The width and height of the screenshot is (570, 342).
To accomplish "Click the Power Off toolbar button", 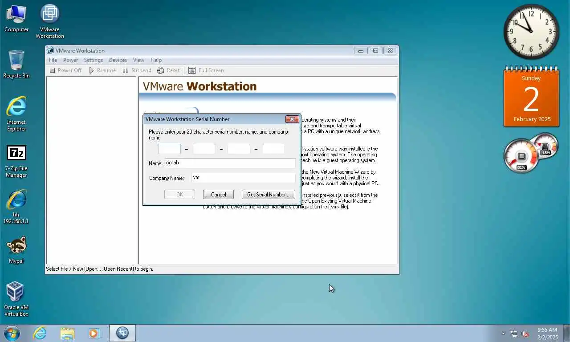I will pos(65,70).
